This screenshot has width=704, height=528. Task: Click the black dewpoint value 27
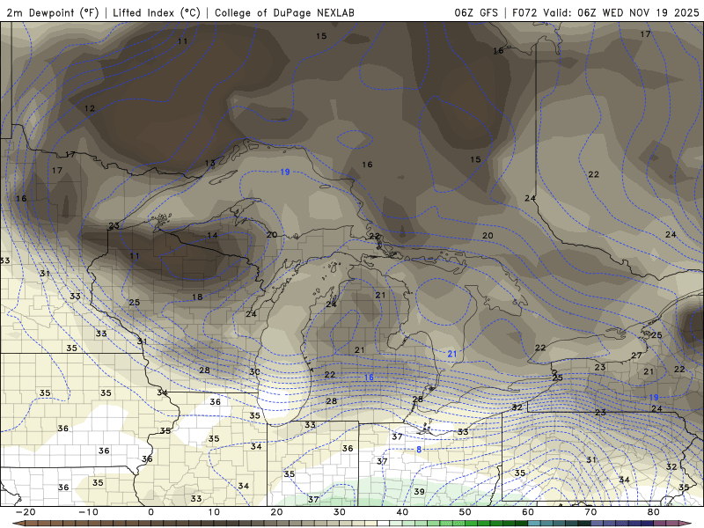coord(636,356)
